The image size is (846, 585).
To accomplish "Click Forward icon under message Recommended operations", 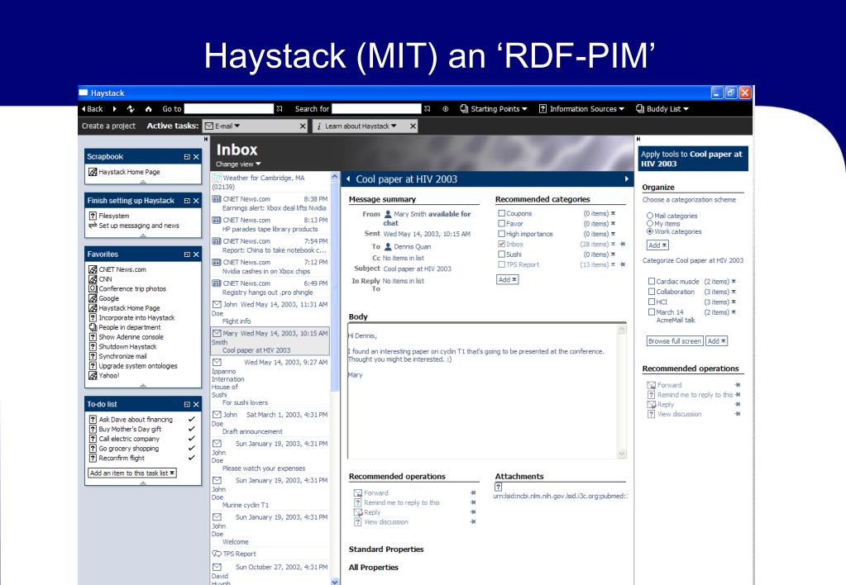I will 358,492.
